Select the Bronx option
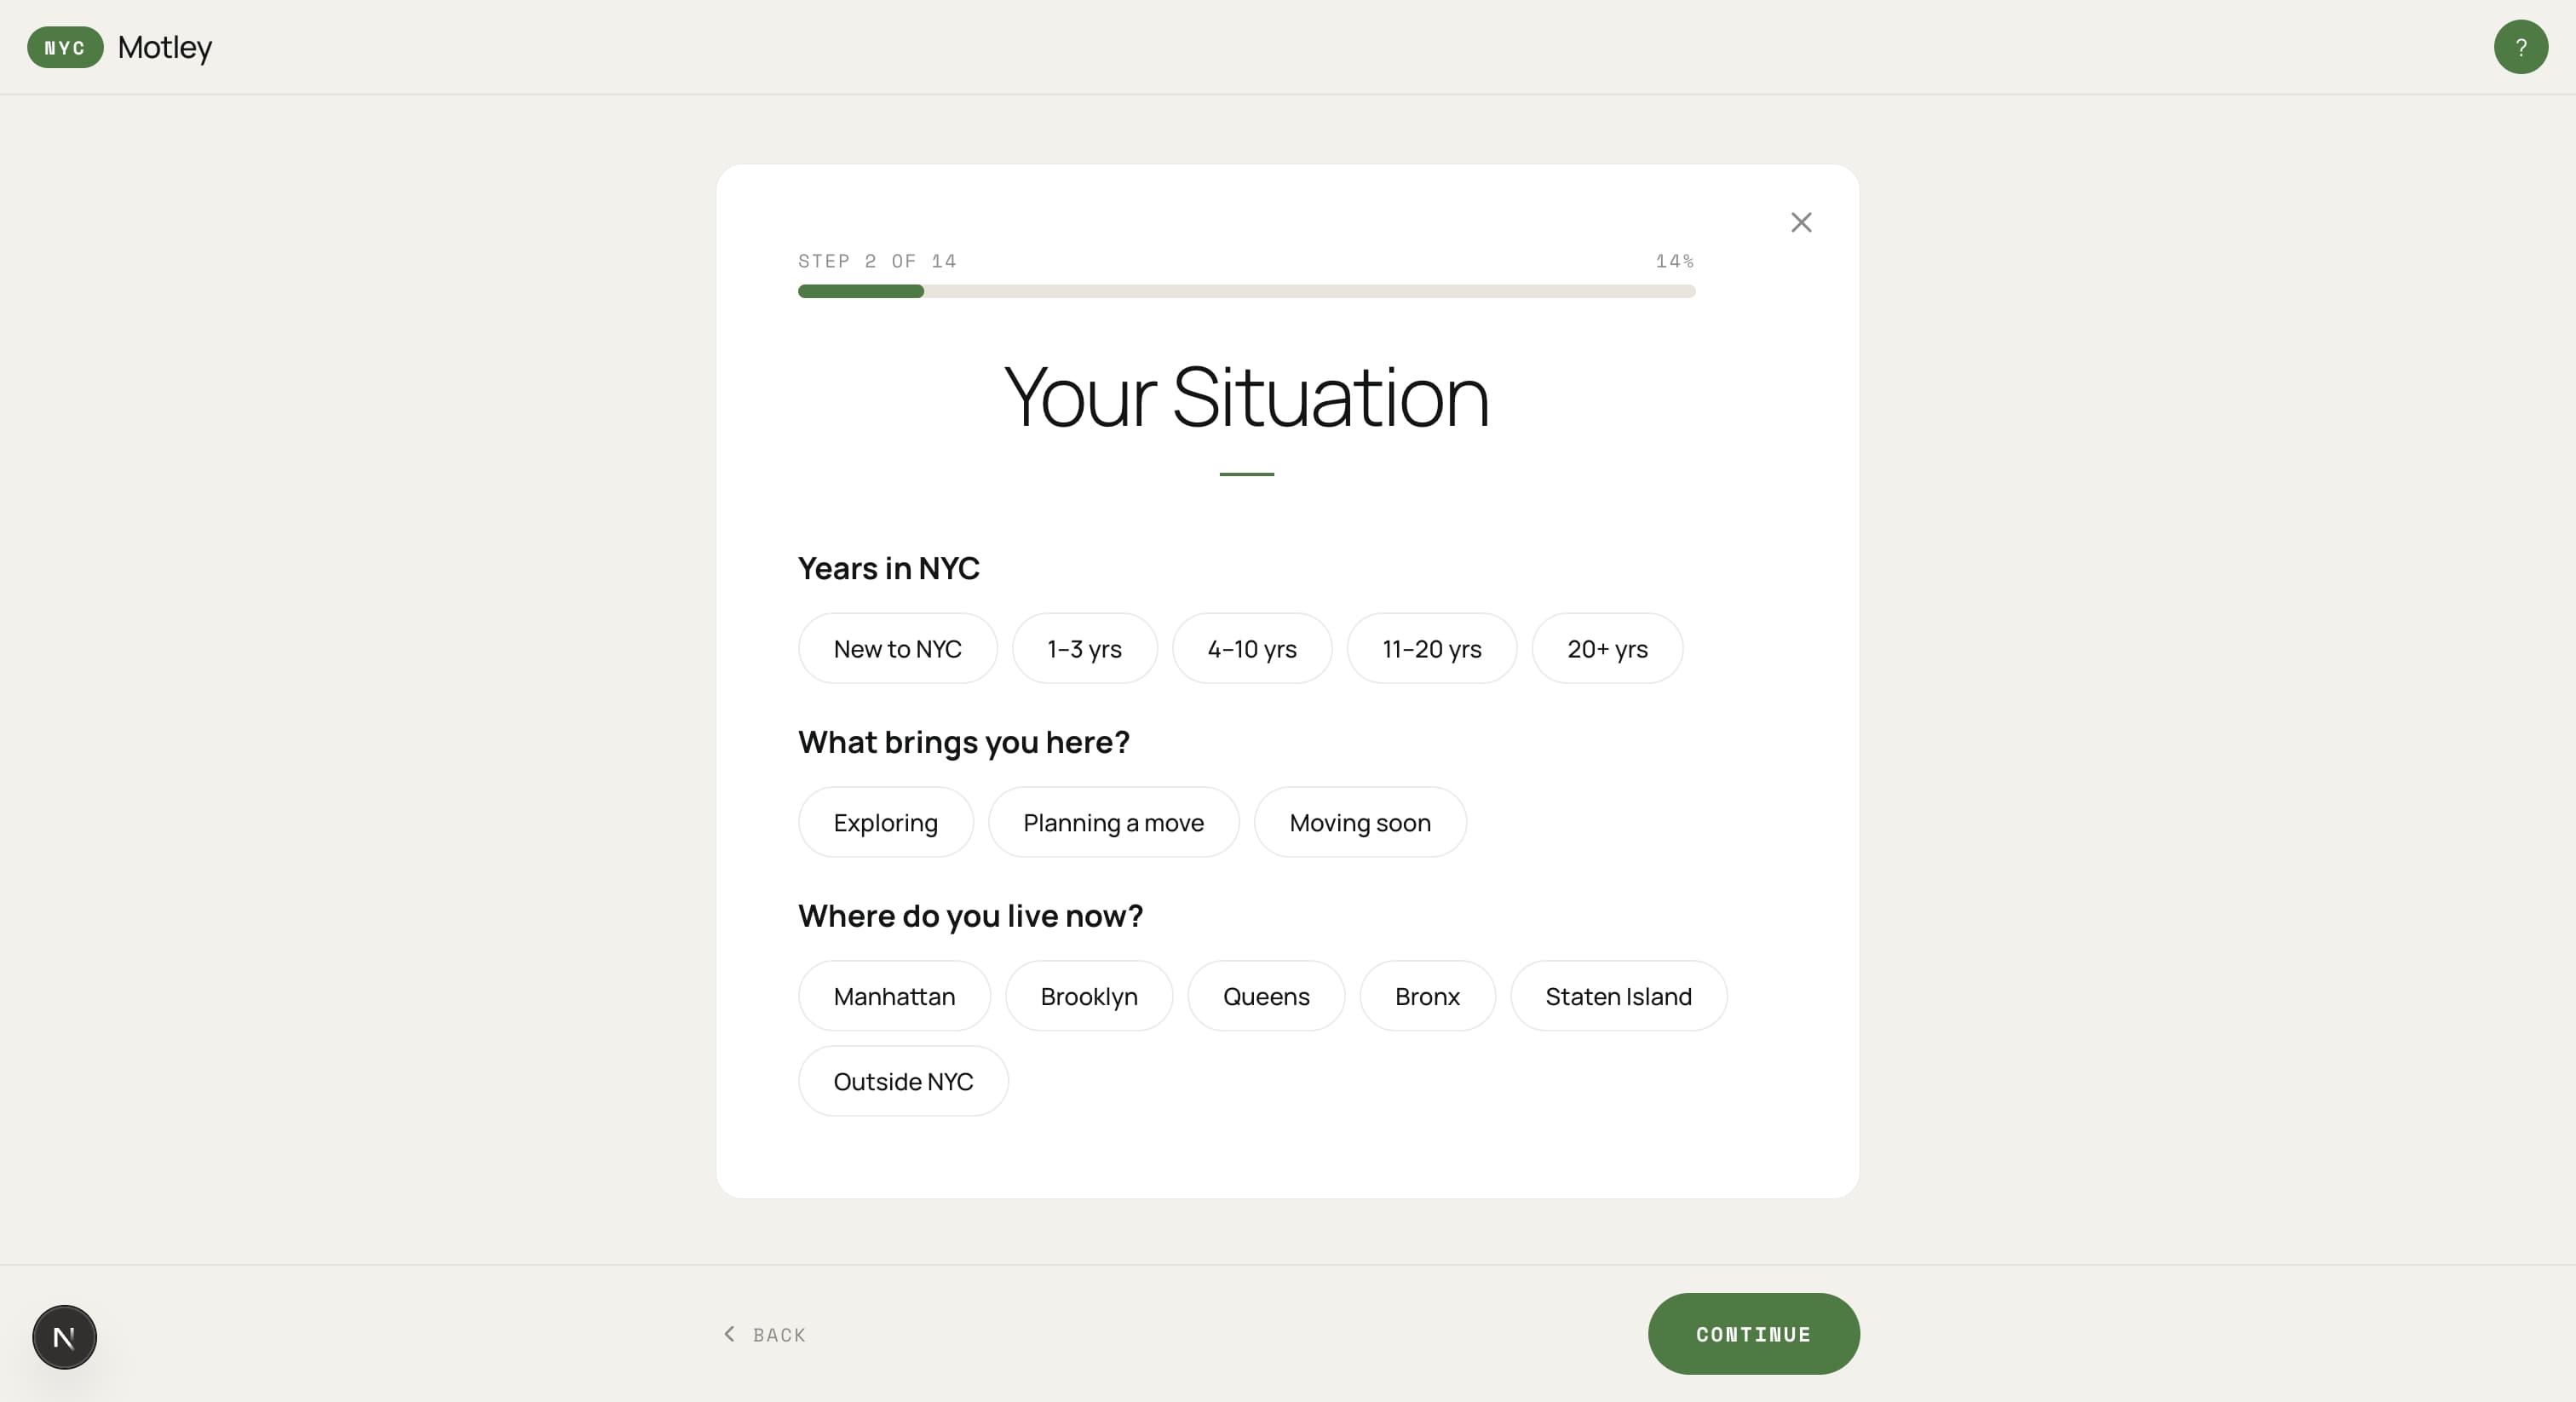Screen dimensions: 2576x1402 point(1427,997)
